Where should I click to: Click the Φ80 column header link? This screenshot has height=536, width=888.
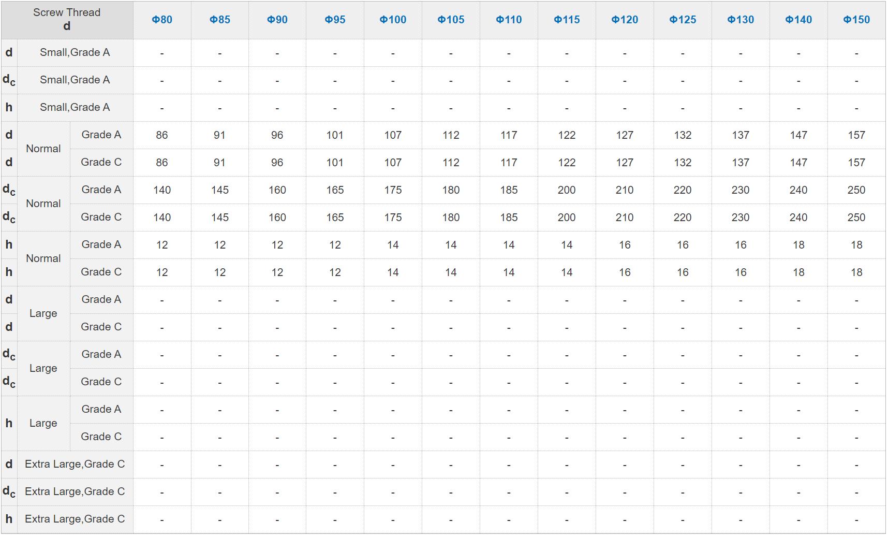(162, 20)
